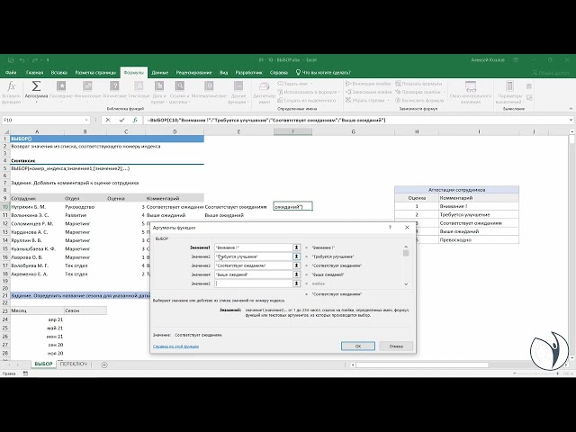Open the Рецензирование tab
Image resolution: width=576 pixels, height=432 pixels.
click(193, 73)
